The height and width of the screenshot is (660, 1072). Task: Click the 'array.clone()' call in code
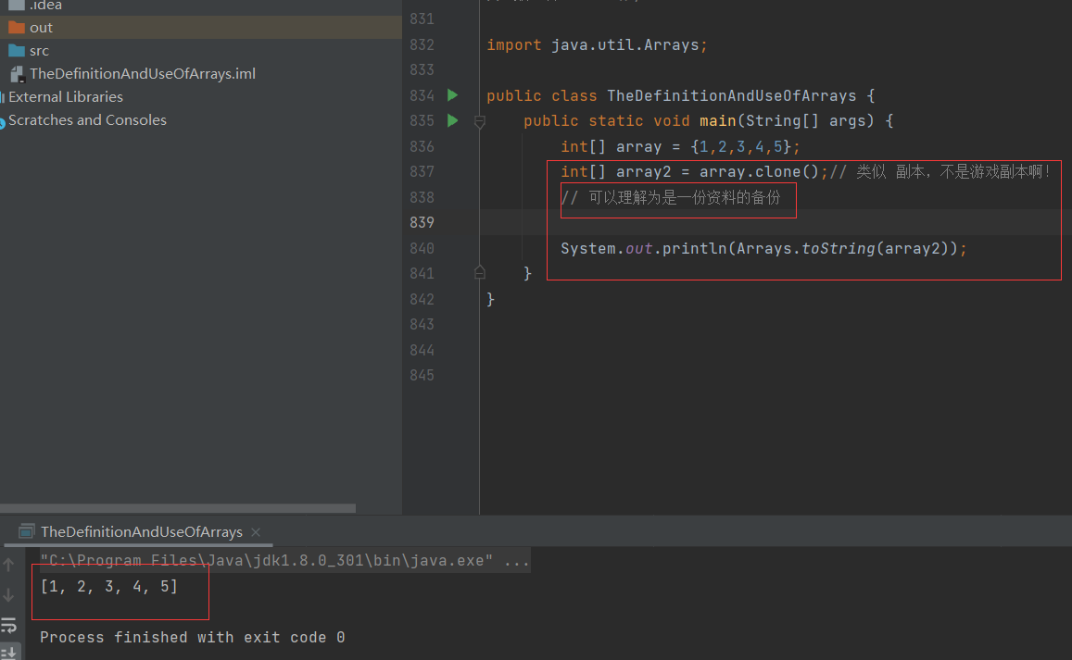[x=759, y=171]
